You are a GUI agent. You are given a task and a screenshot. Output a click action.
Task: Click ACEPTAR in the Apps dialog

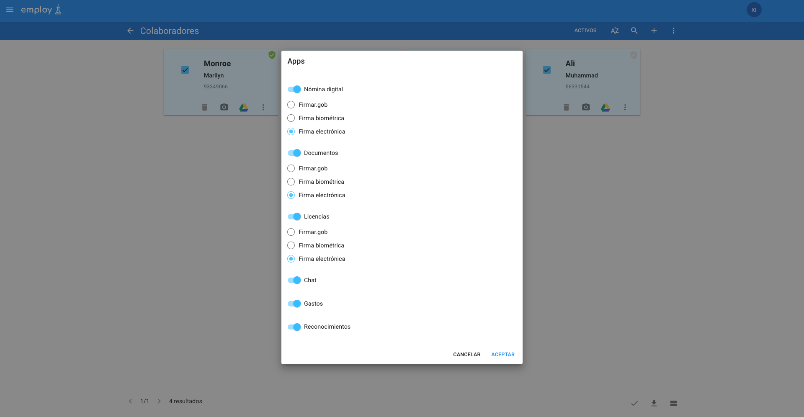tap(502, 355)
